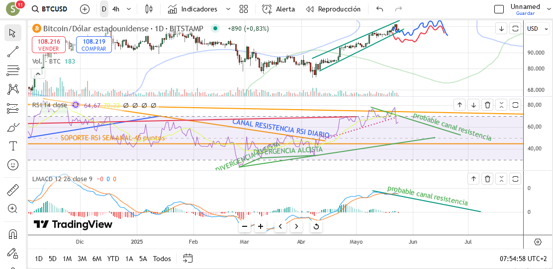Viewport: 553px width, 269px height.
Task: Open the Unnamed layout name menu
Action: pos(525,6)
